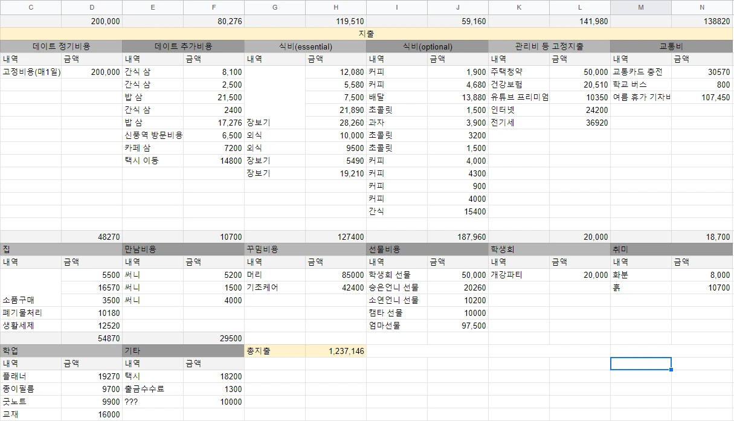Click the 식비(optional) header cell

point(428,46)
